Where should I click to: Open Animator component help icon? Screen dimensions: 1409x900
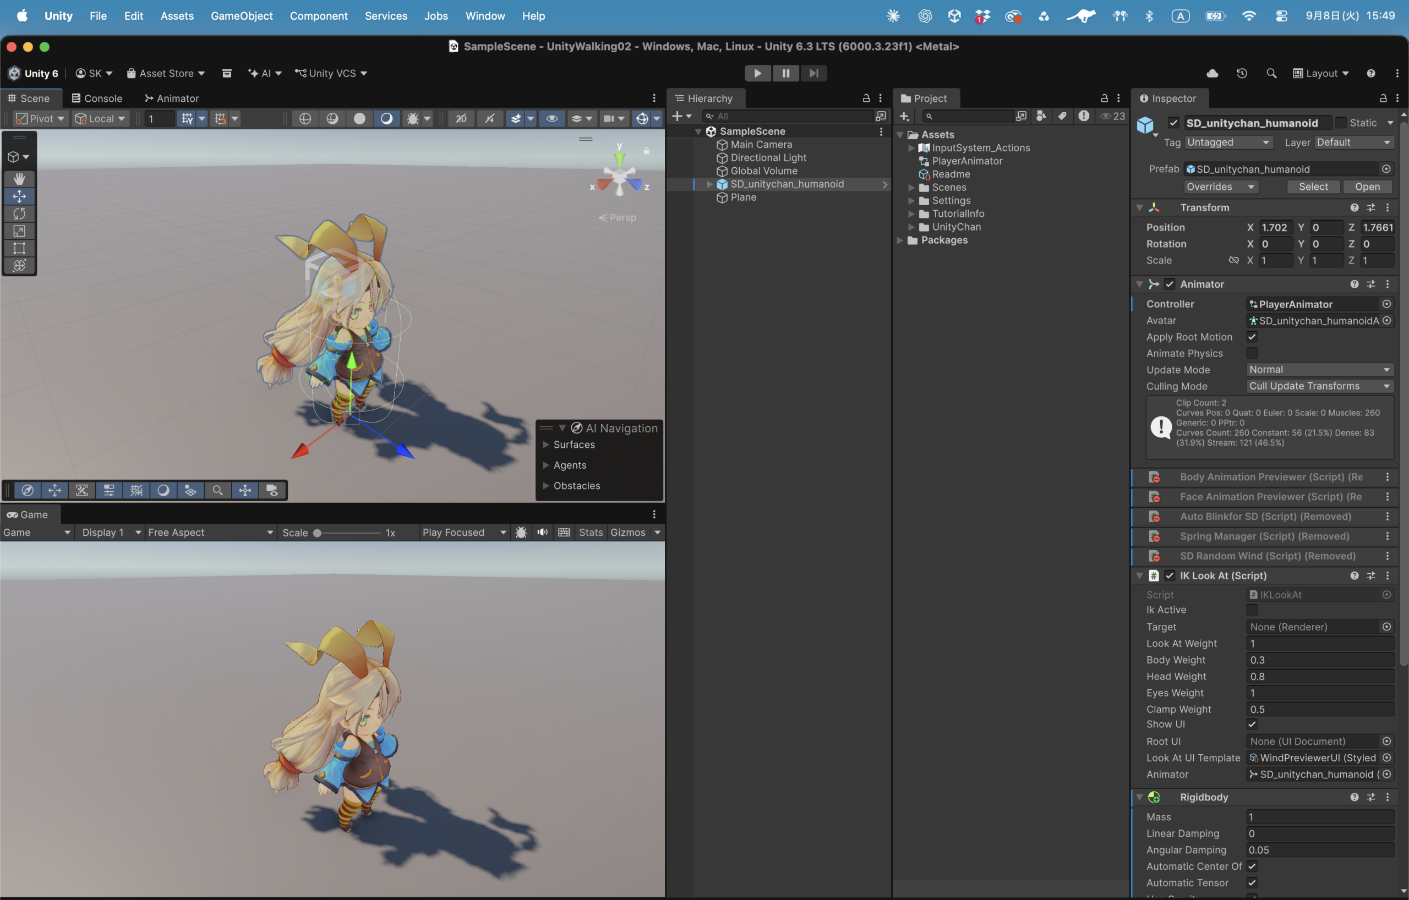click(1354, 284)
